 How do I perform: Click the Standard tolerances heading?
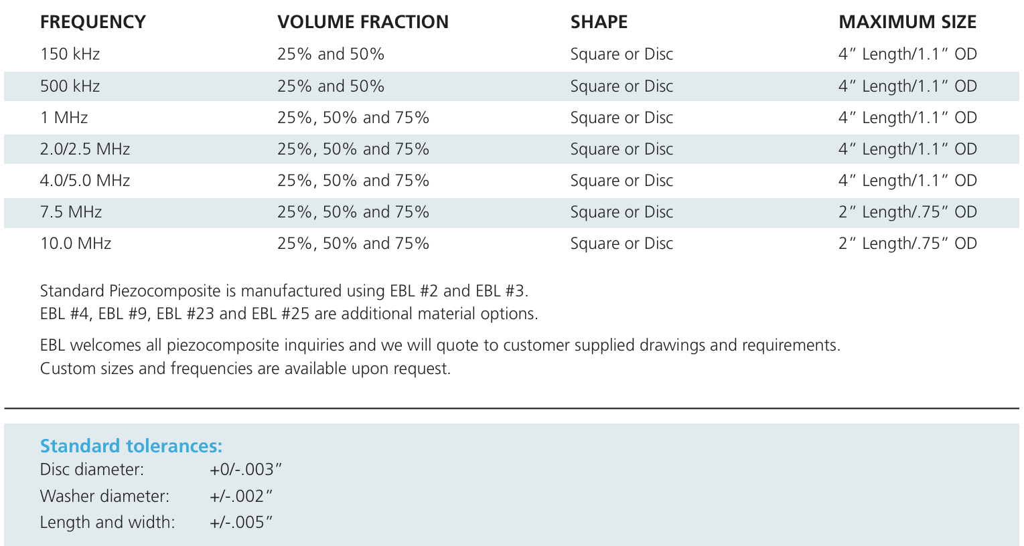[x=131, y=446]
